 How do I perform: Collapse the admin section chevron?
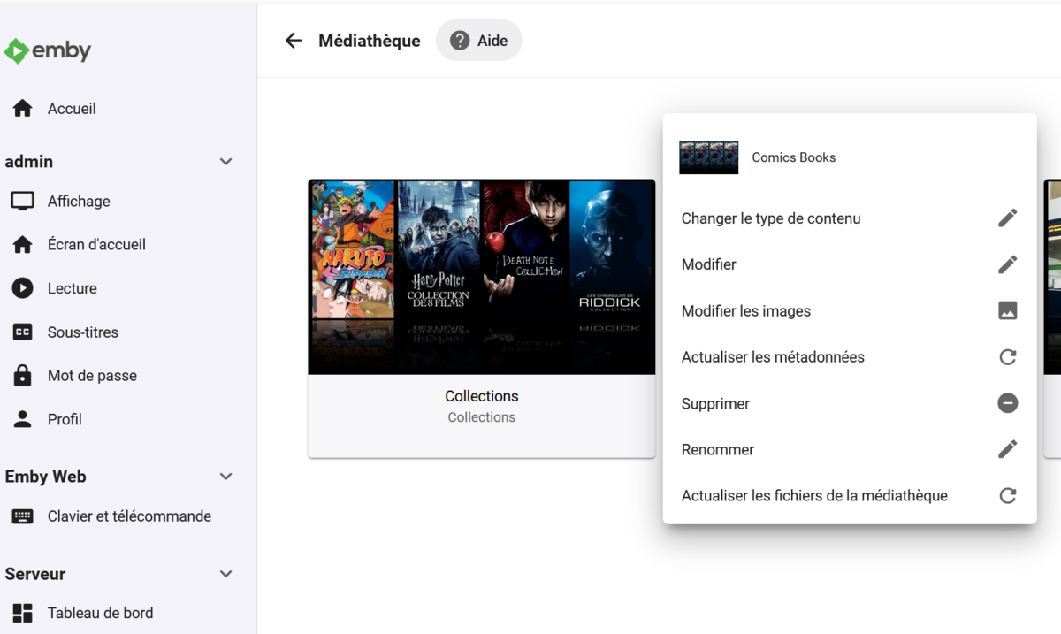(225, 162)
